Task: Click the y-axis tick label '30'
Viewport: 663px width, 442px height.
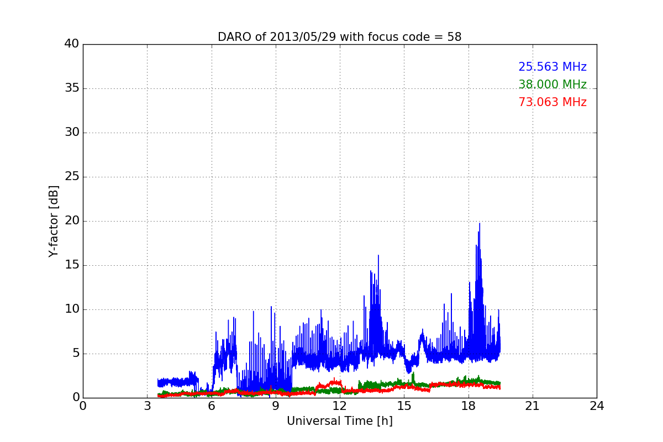Action: [72, 133]
